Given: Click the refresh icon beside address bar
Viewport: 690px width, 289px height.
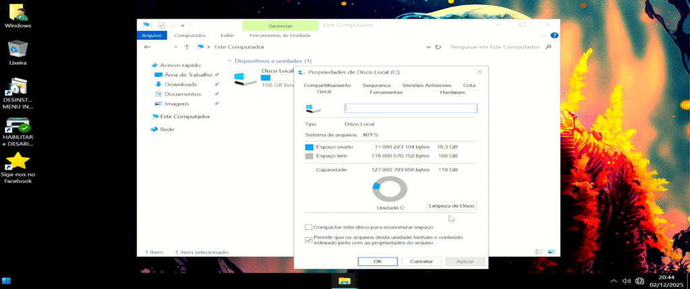Looking at the screenshot, I should click(x=438, y=47).
